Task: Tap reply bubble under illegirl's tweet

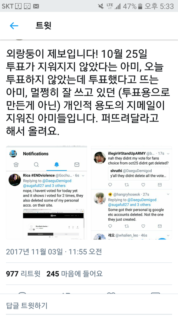Action: point(110,185)
